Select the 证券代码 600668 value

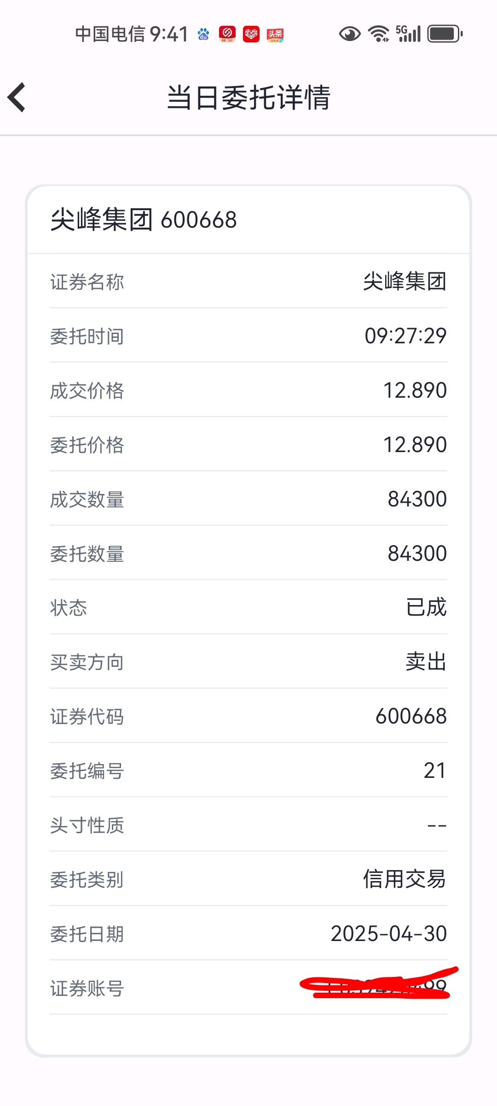tap(411, 716)
